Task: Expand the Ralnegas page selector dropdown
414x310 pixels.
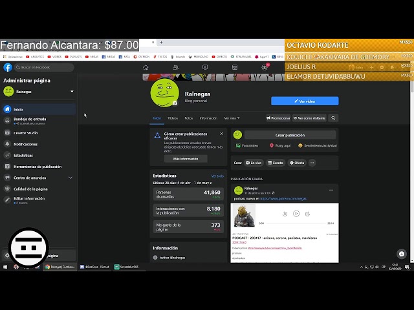Action: 72,92
